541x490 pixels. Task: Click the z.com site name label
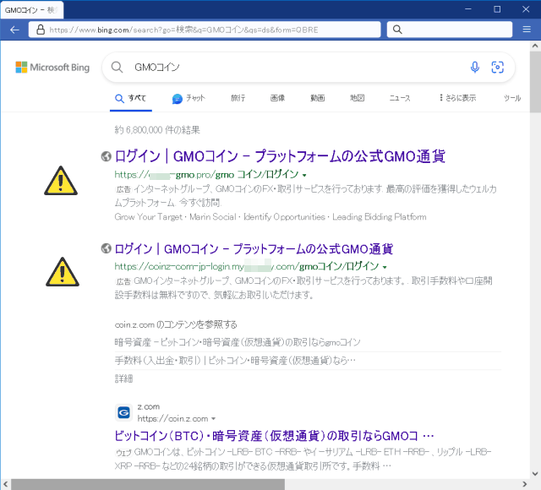[x=149, y=406]
